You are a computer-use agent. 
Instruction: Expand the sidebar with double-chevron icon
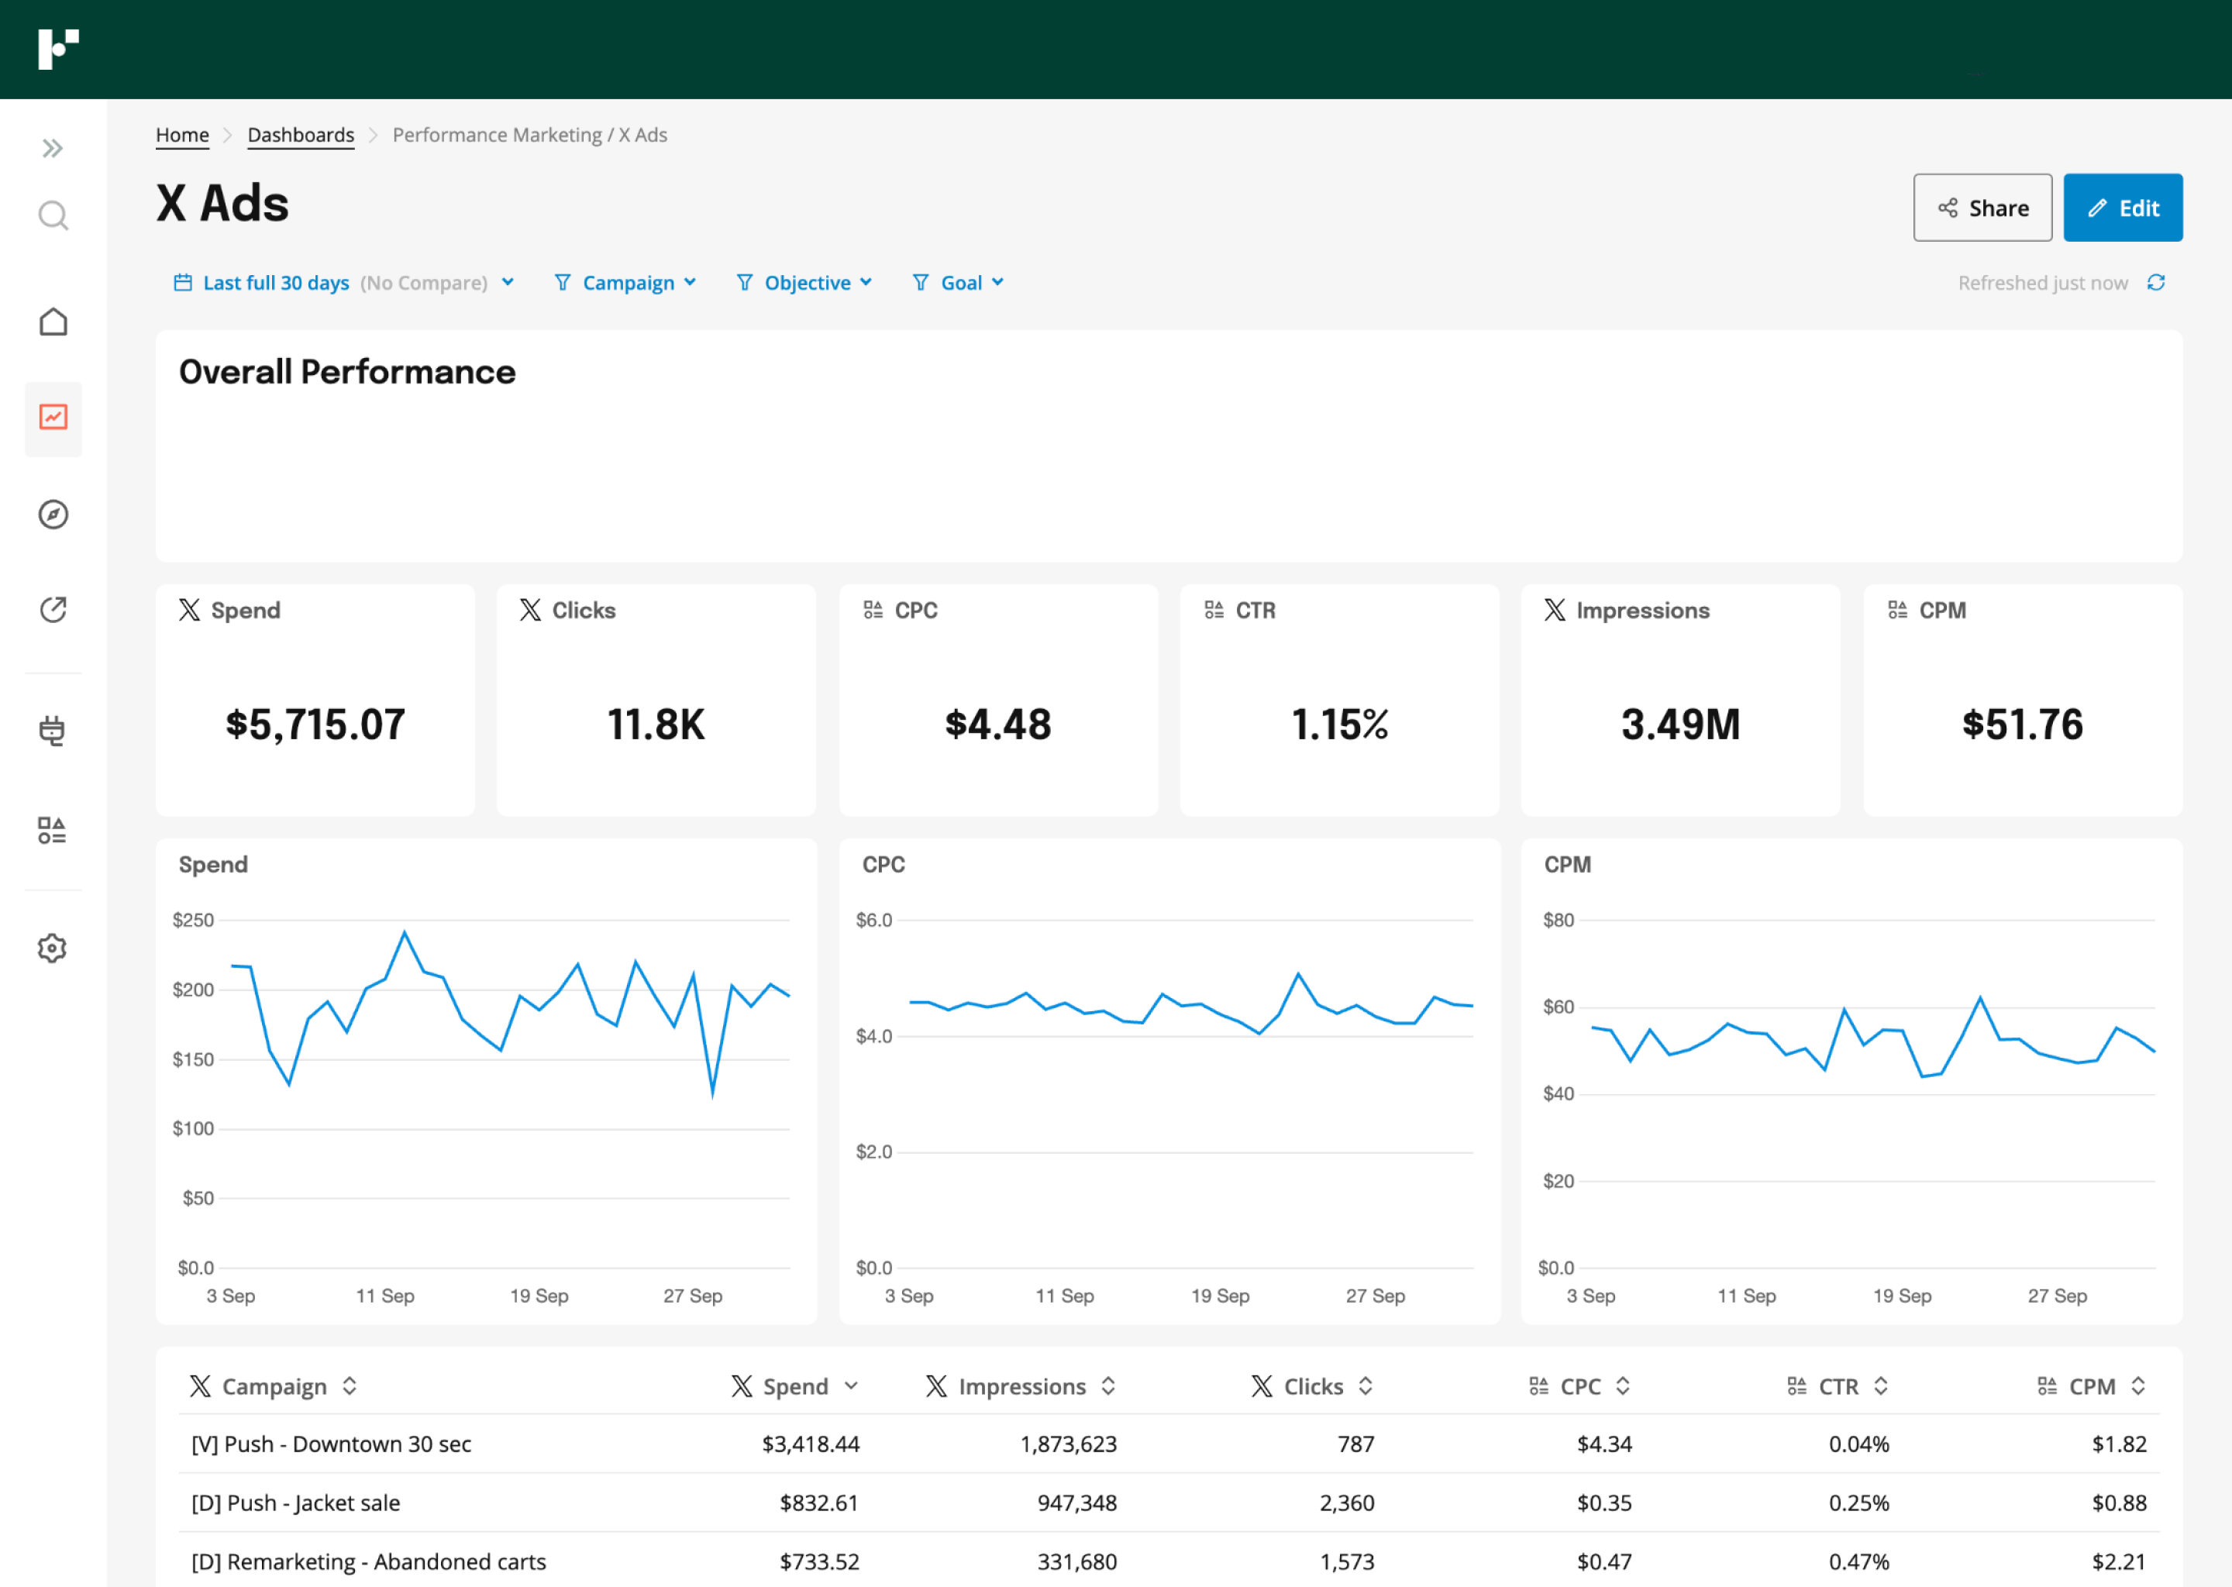[x=53, y=149]
